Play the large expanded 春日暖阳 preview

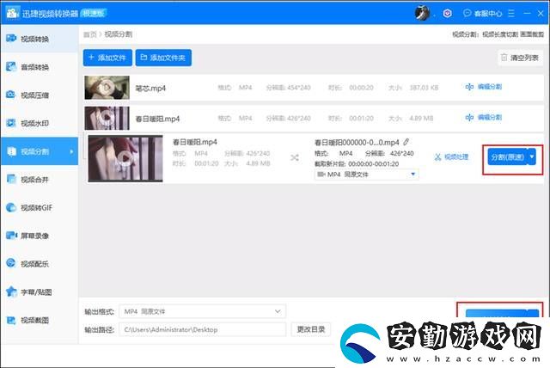[x=125, y=158]
